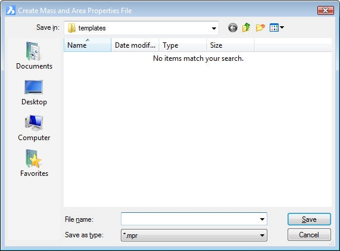Click the BricsCAD logo in the title bar
Viewport: 340px width, 251px height.
coord(11,10)
